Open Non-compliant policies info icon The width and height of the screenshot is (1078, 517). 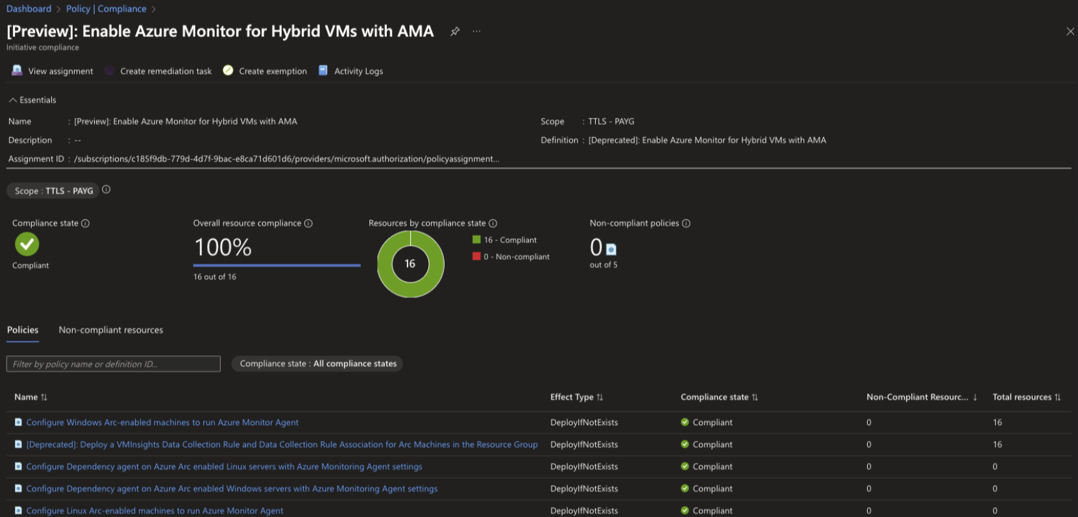pos(686,224)
